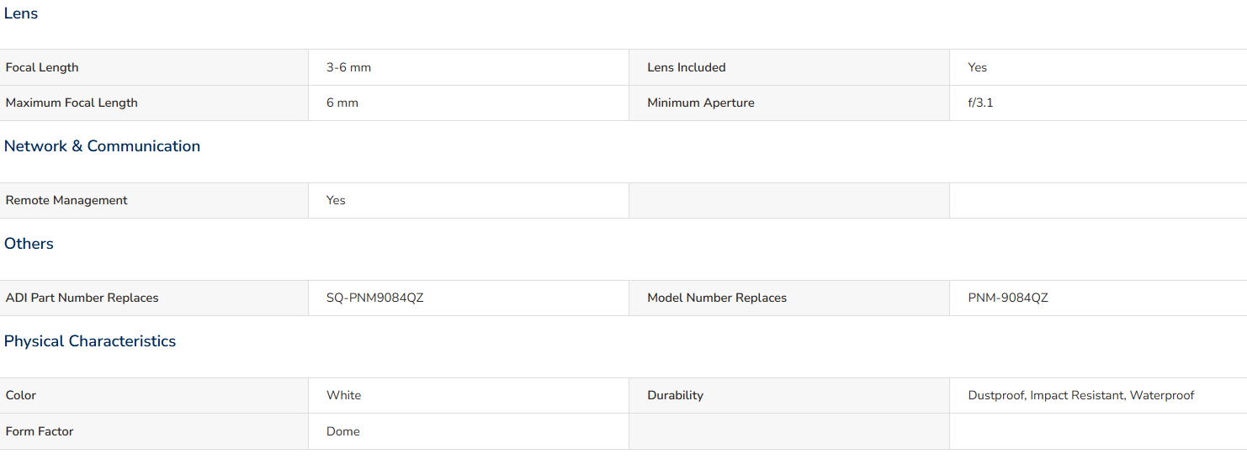Screen dimensions: 1247x459
Task: Click the 3-6 mm focal length value
Action: click(x=348, y=67)
